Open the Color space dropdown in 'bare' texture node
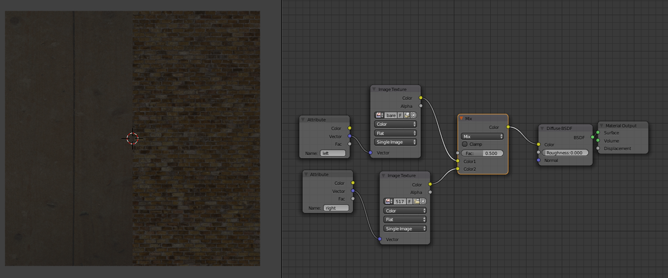Screen dimensions: 668x278 tap(396, 125)
